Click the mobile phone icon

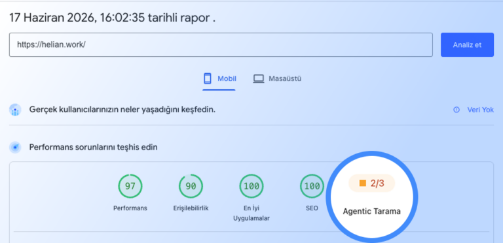click(x=208, y=78)
